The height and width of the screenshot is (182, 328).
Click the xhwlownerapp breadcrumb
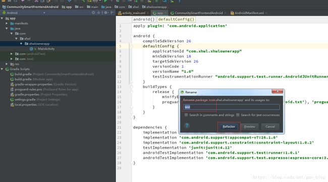pyautogui.click(x=154, y=7)
